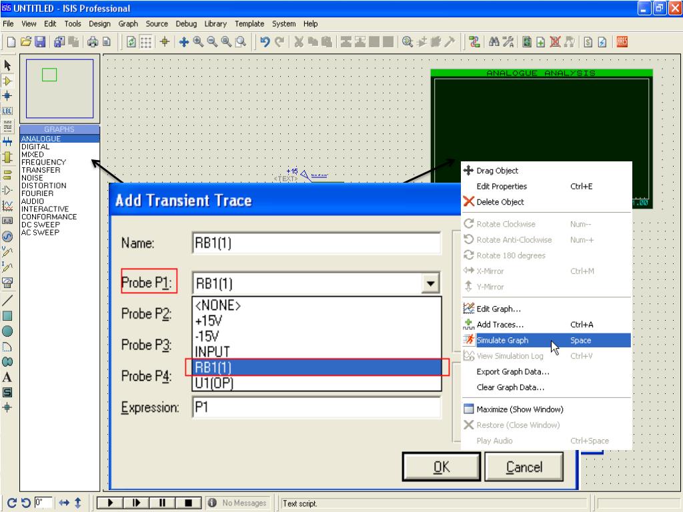The image size is (683, 512).
Task: Start simulation with the Play button
Action: (110, 503)
